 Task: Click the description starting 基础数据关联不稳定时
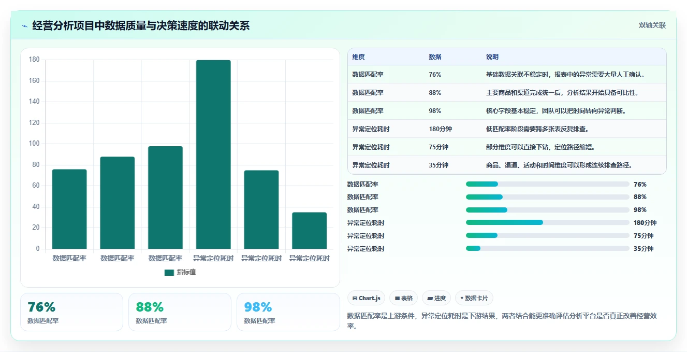pos(567,75)
